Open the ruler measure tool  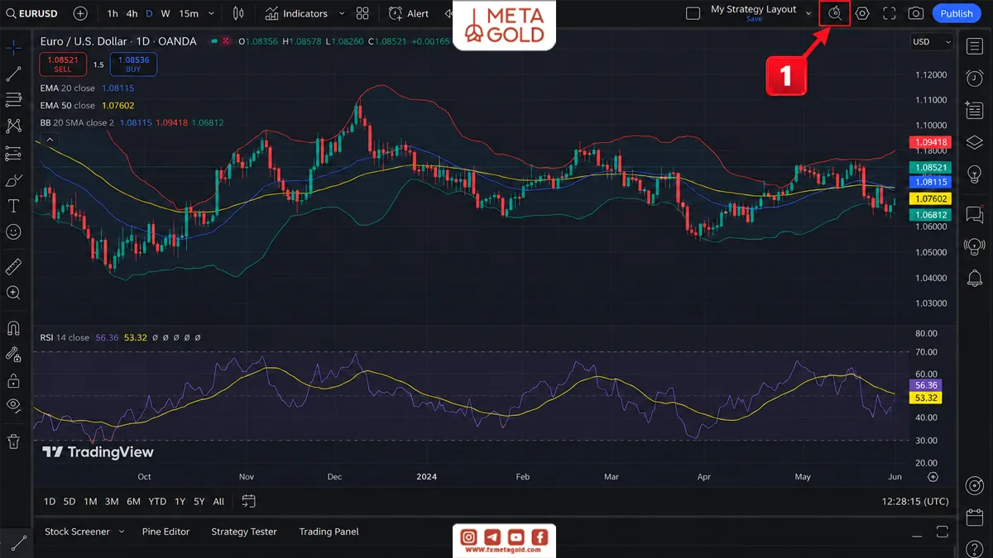click(13, 266)
